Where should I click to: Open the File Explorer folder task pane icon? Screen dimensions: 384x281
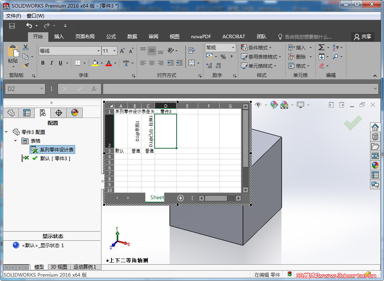click(x=375, y=146)
